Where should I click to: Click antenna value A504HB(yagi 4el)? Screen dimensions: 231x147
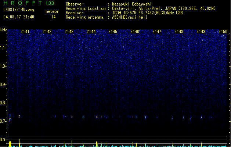(x=130, y=17)
